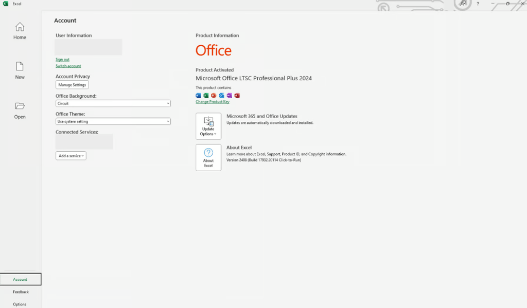Viewport: 527px width, 308px height.
Task: Click the 'Product Information' heading
Action: (x=217, y=35)
